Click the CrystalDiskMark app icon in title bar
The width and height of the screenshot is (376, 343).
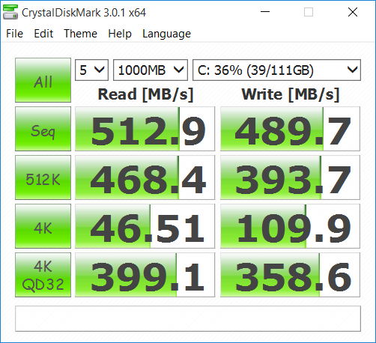[10, 12]
